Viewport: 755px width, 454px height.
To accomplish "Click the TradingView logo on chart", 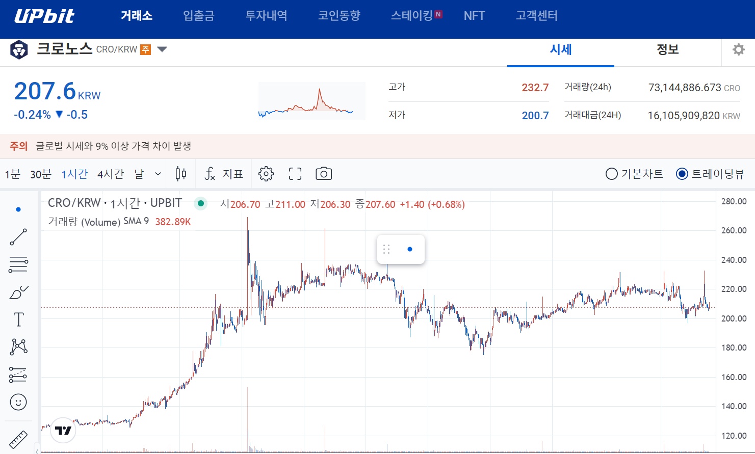I will pyautogui.click(x=64, y=431).
